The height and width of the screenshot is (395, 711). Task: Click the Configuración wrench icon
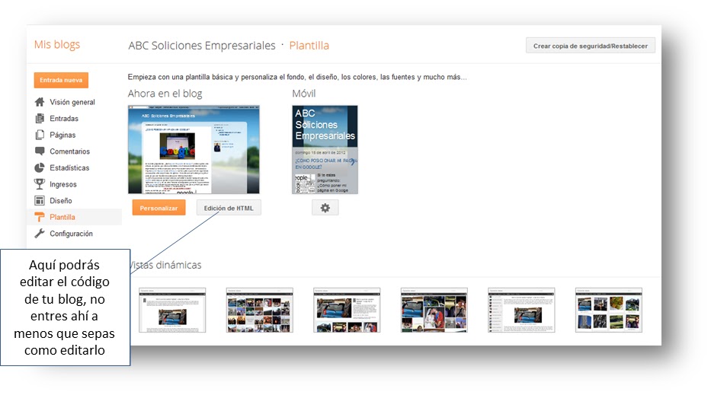click(x=40, y=234)
